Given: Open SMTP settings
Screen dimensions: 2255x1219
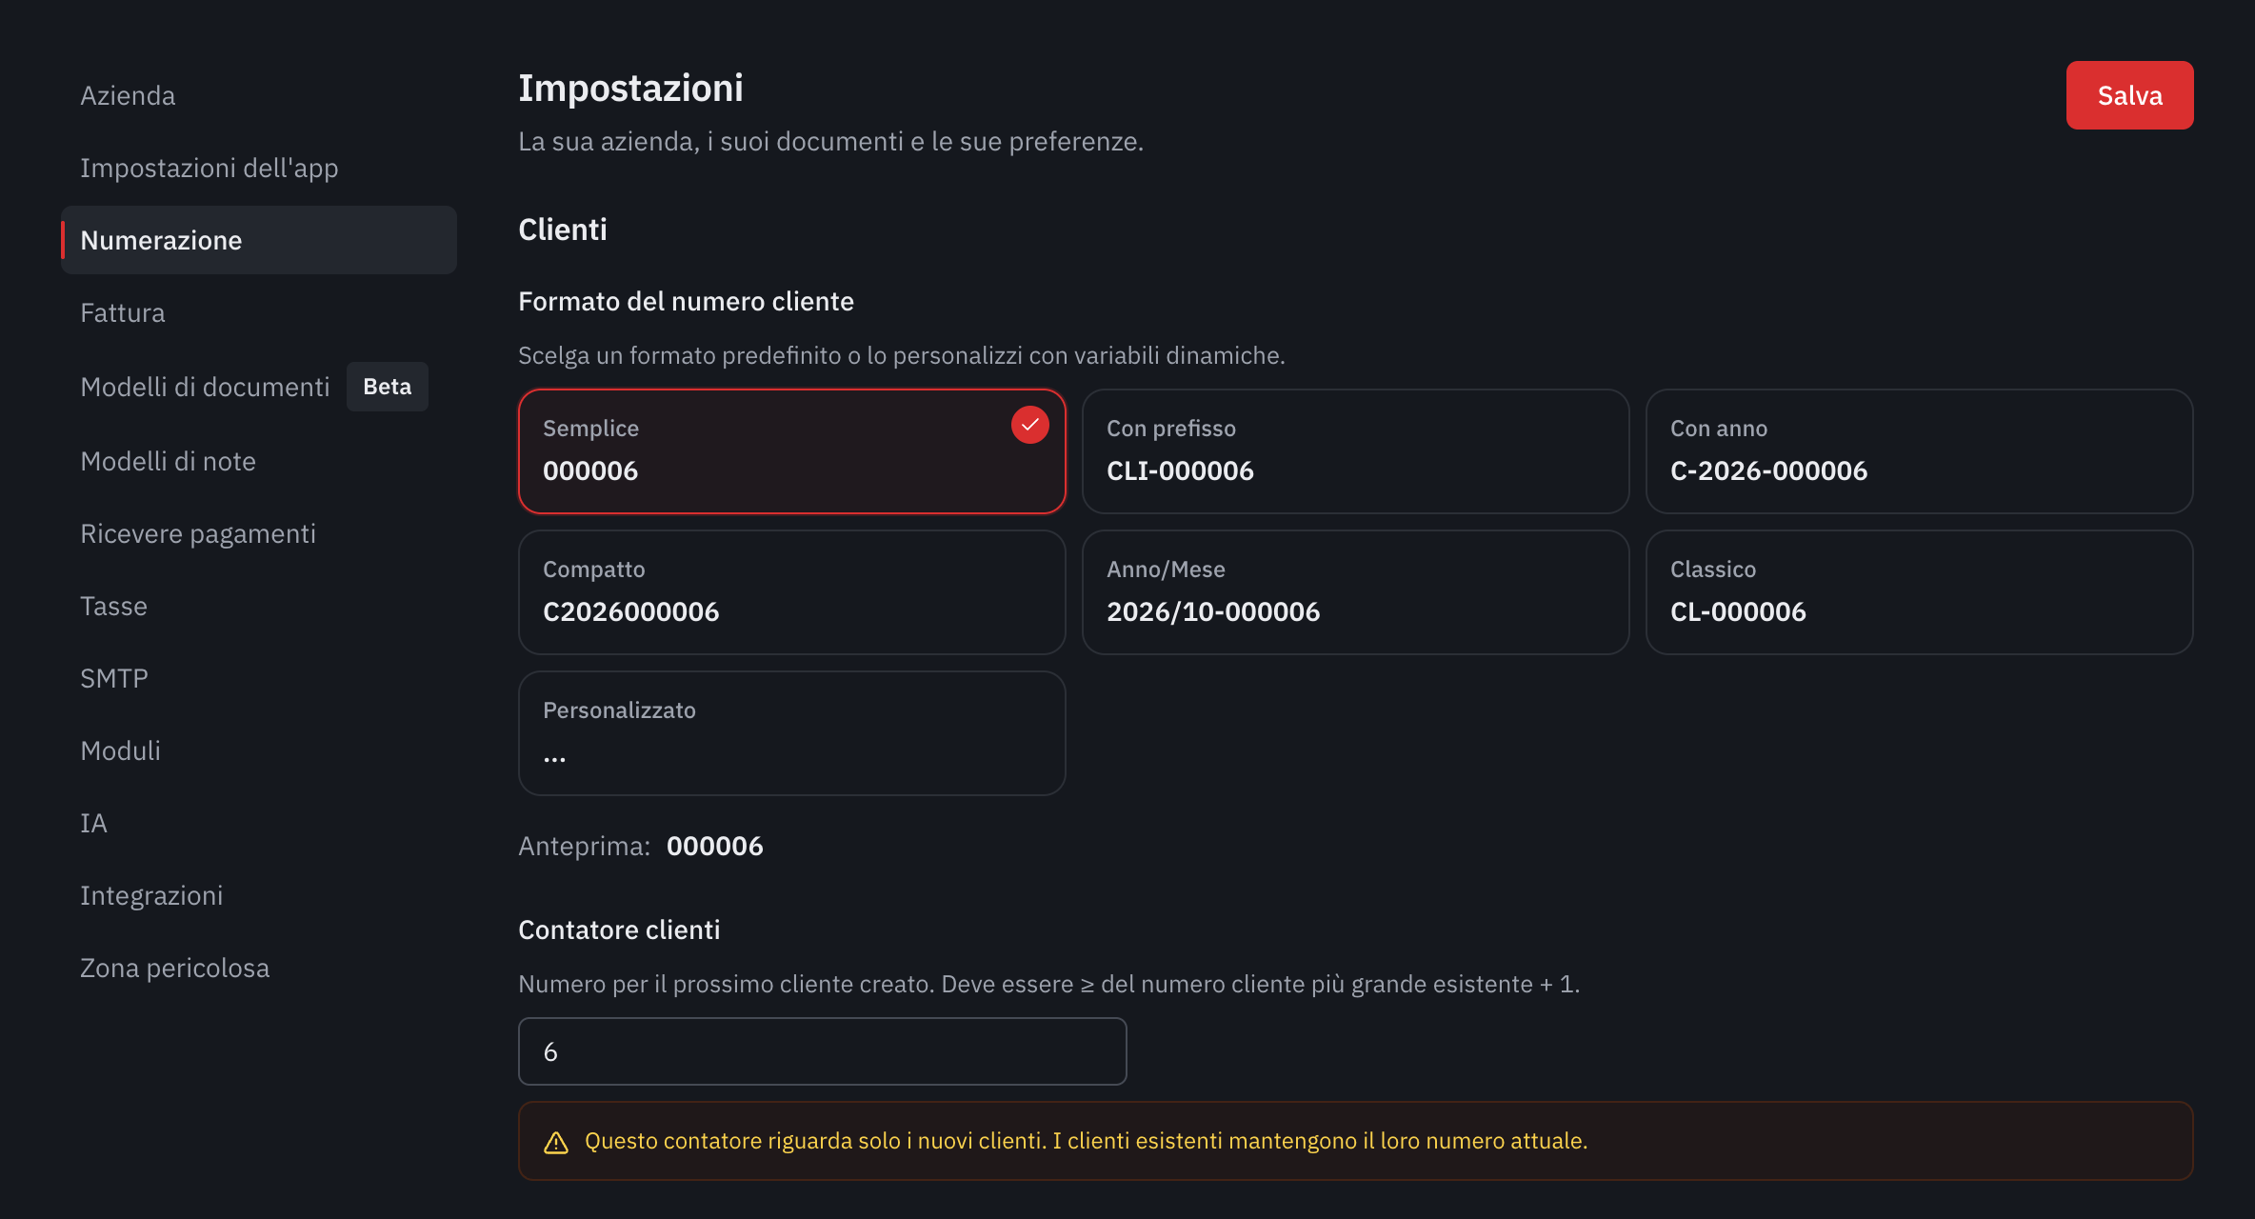Looking at the screenshot, I should (259, 678).
